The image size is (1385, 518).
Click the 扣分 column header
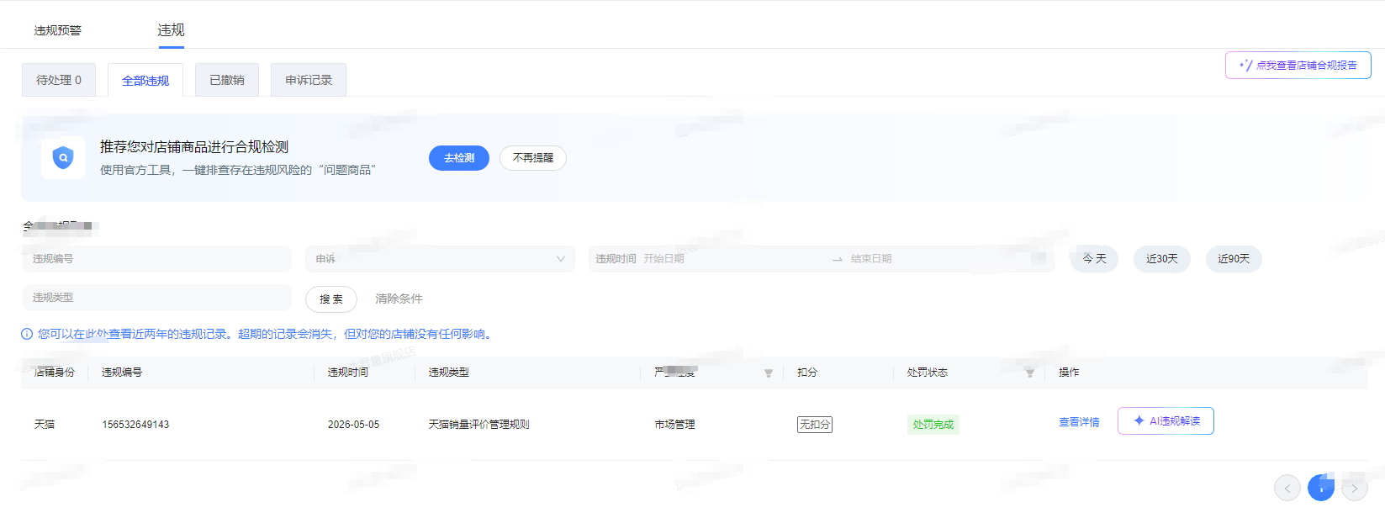pyautogui.click(x=807, y=373)
